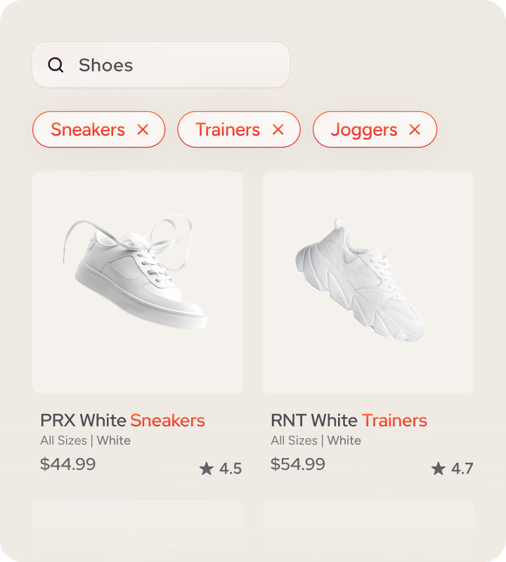This screenshot has height=562, width=506.
Task: Click the $54.99 price
Action: tap(298, 464)
